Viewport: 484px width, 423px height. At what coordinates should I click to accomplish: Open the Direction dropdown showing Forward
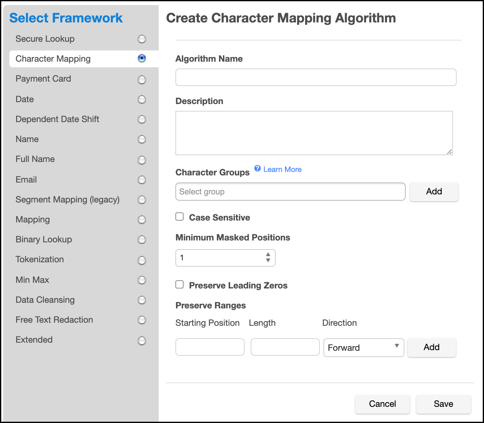pos(363,348)
